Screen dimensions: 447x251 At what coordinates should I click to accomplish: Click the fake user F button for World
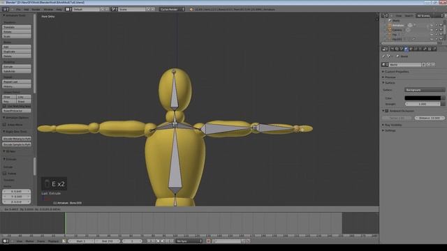point(424,65)
